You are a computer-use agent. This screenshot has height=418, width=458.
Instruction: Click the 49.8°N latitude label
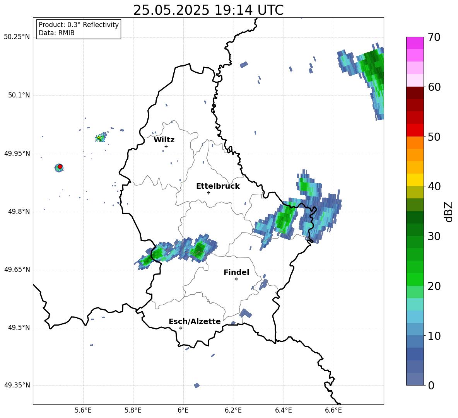click(19, 212)
